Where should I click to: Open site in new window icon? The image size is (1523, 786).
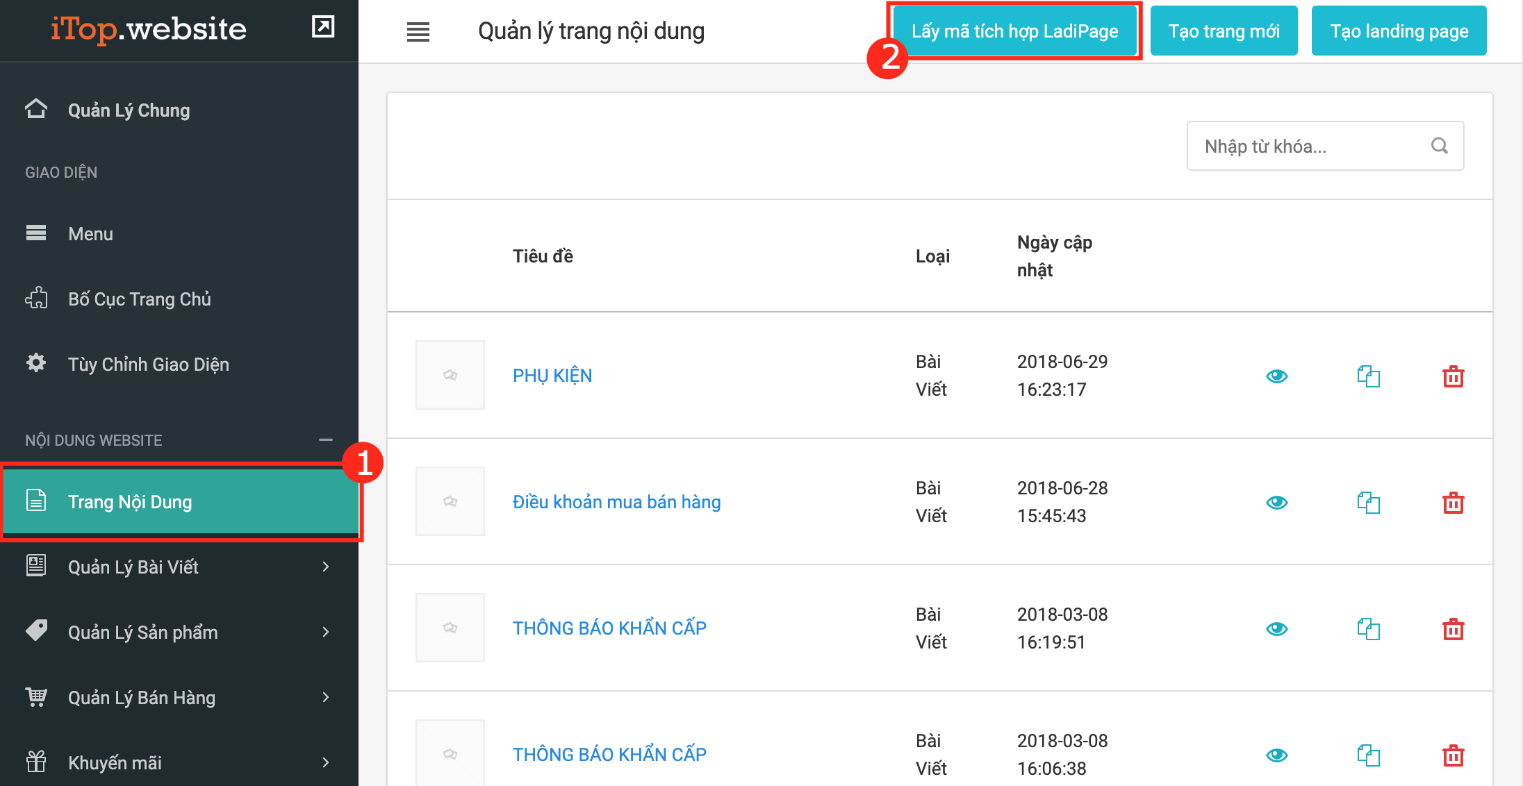[x=323, y=27]
